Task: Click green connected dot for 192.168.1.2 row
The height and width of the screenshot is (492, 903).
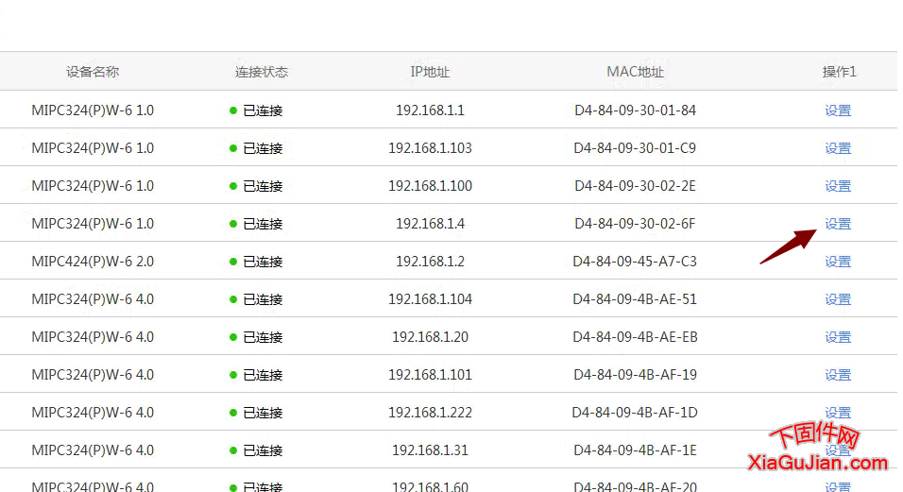Action: 233,262
